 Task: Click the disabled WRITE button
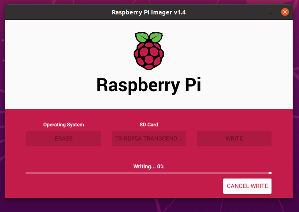tap(234, 139)
